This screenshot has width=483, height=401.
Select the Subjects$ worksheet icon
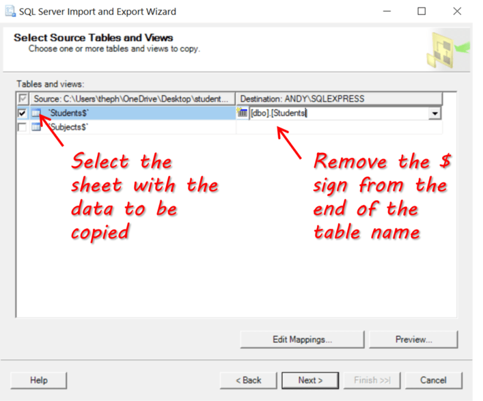click(x=36, y=127)
